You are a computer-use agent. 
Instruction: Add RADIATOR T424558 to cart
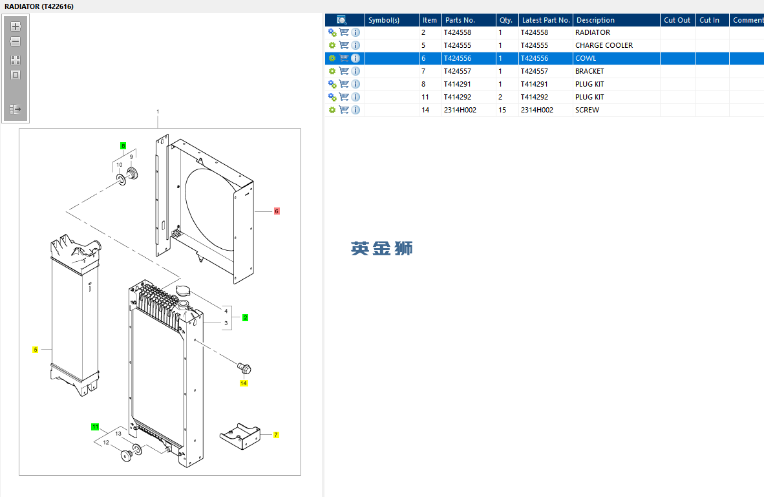coord(344,32)
